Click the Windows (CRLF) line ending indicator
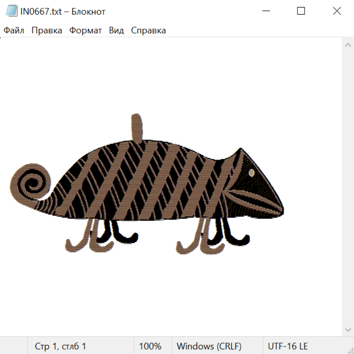The height and width of the screenshot is (354, 354). point(209,346)
